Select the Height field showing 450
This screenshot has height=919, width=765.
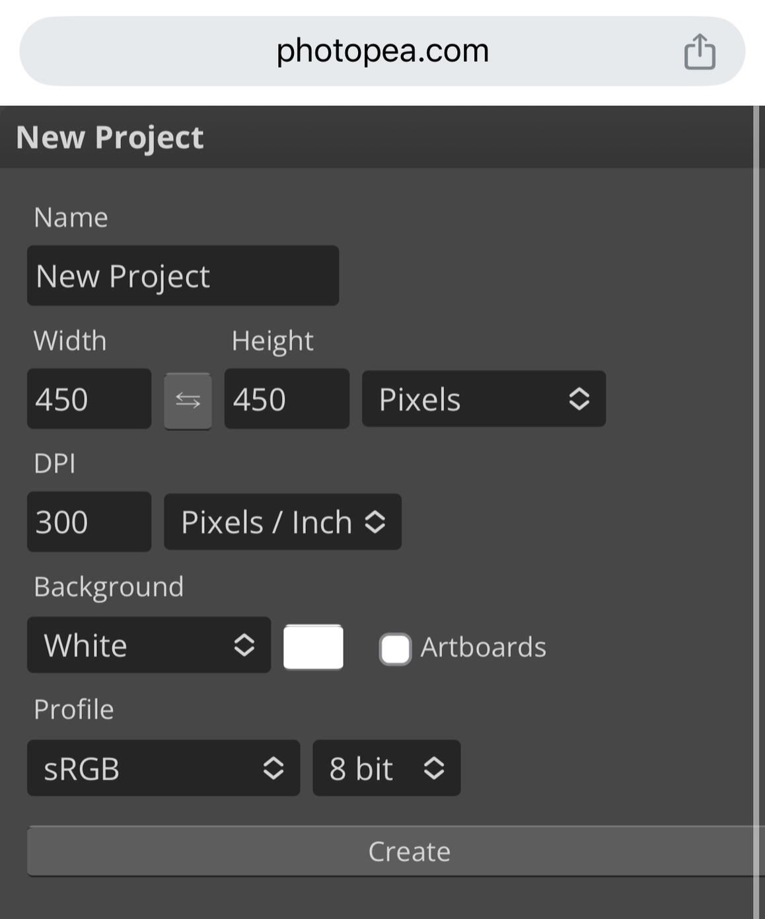click(286, 399)
